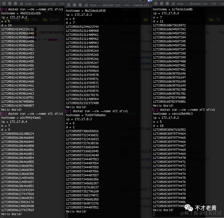Click the line 'd = 14' in the left terminal
224x218 pixels.
click(6, 25)
